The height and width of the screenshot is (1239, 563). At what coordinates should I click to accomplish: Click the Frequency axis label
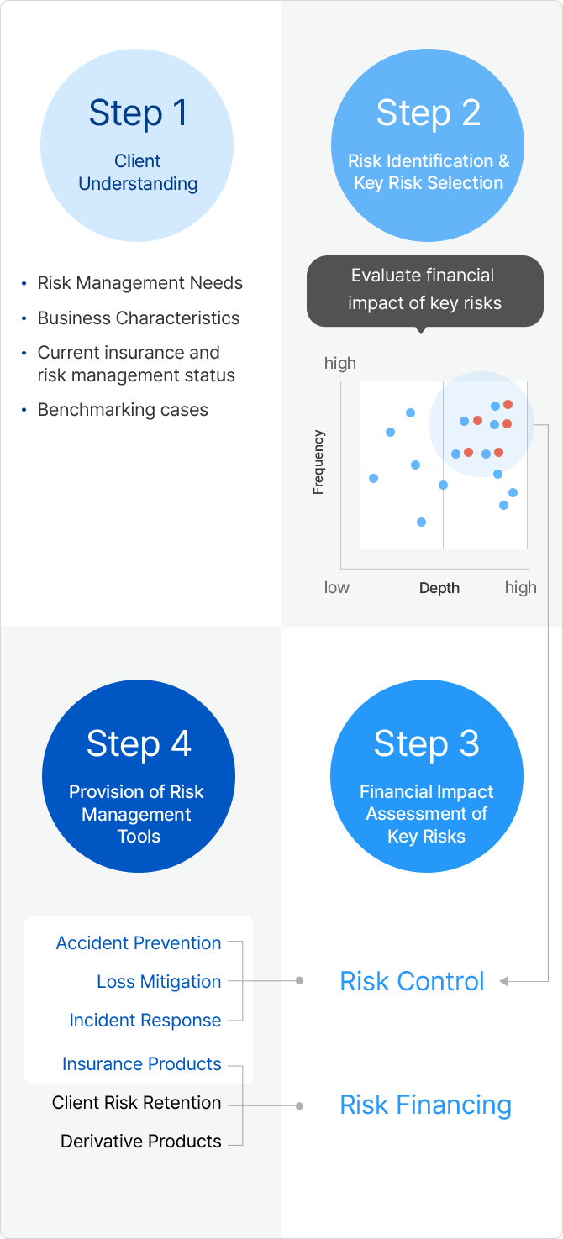pos(318,462)
